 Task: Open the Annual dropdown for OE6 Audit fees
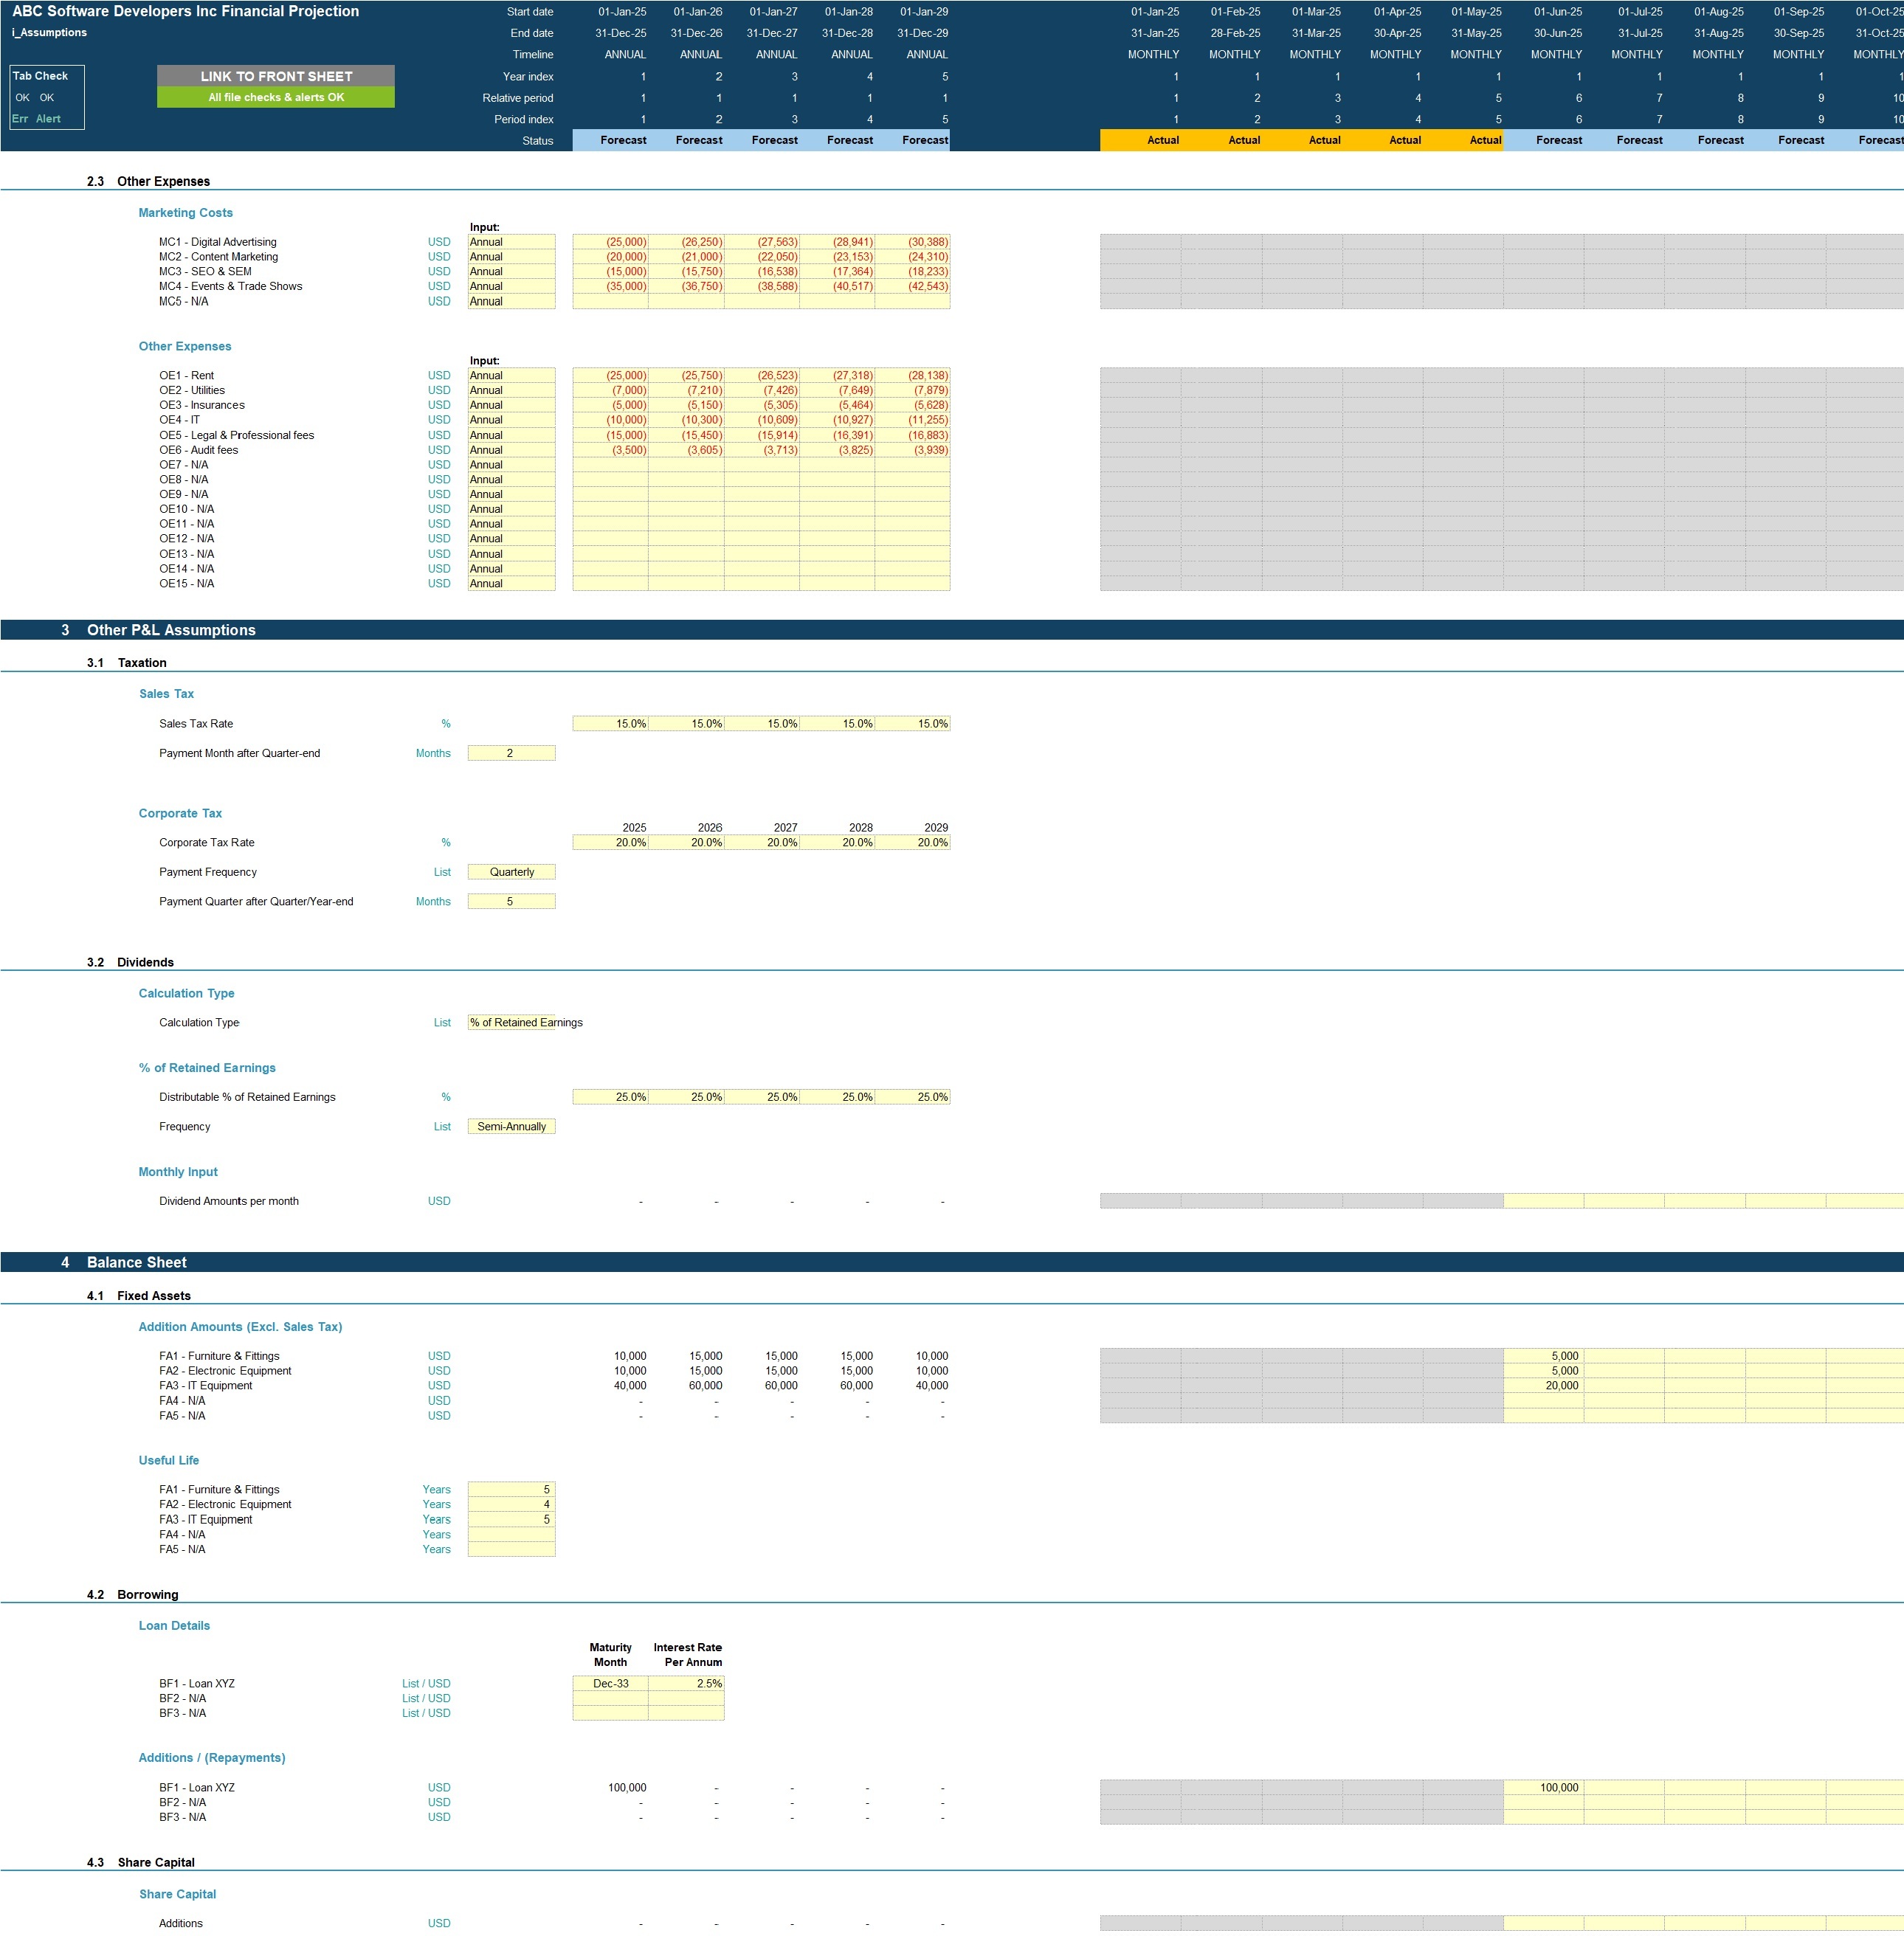point(511,449)
